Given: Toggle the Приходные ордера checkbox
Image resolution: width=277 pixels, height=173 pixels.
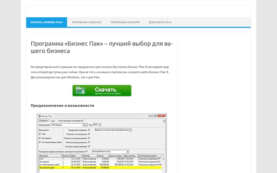Looking at the screenshot, I should point(87,151).
